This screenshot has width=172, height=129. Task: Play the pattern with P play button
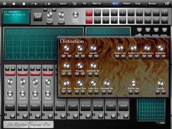click(x=34, y=4)
